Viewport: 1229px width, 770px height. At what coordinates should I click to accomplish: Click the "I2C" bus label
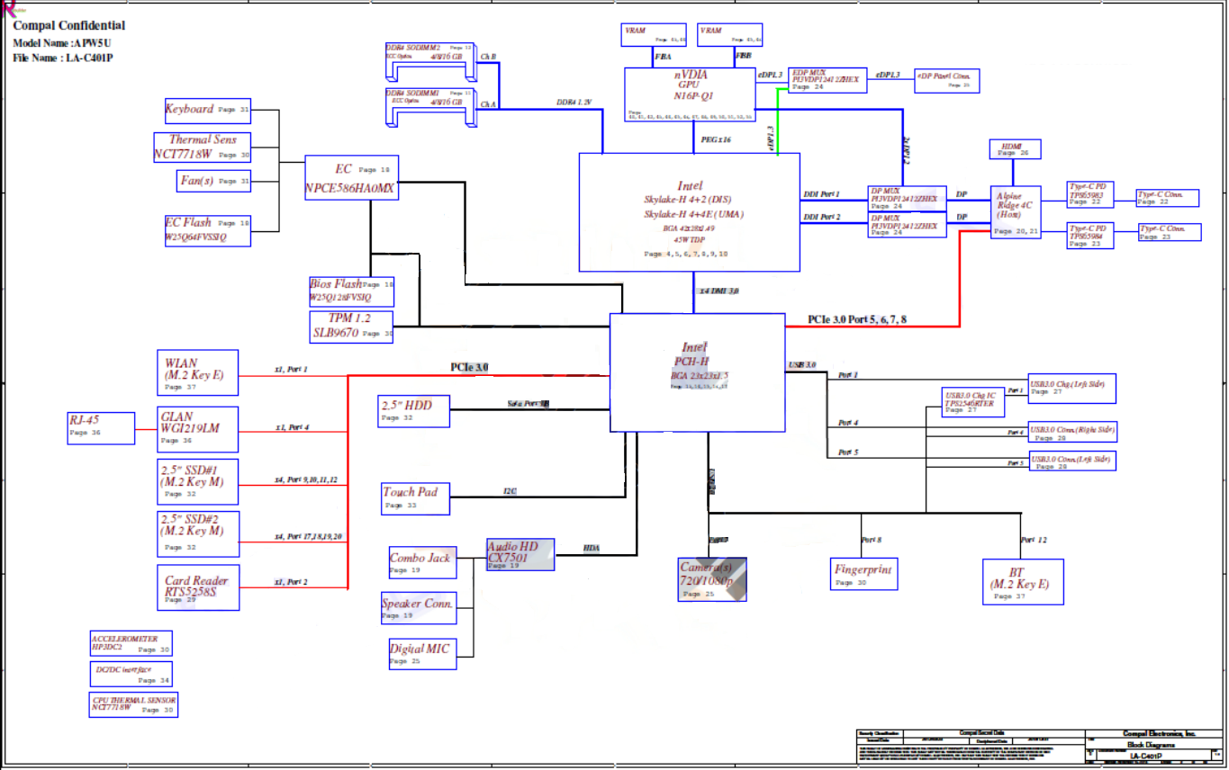[x=510, y=490]
